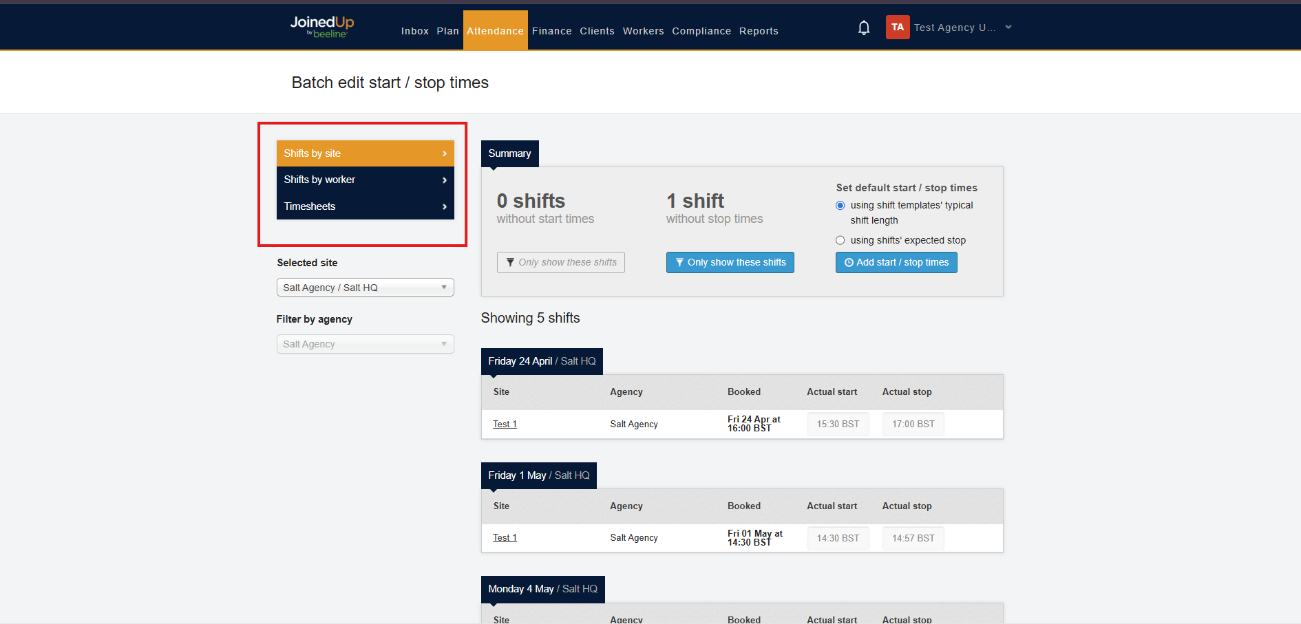Screen dimensions: 1301x624
Task: Click Add start / stop times button
Action: click(896, 262)
